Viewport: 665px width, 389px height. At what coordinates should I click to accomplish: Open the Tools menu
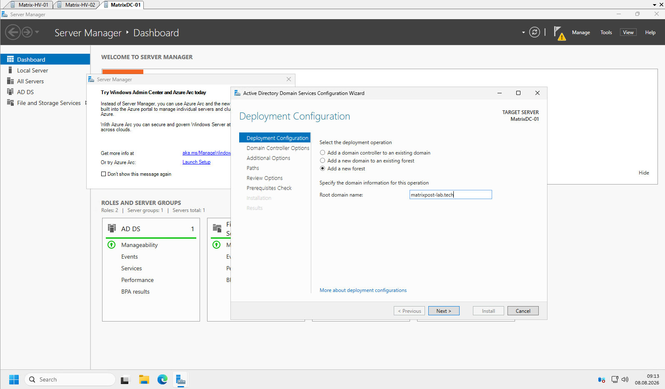click(x=606, y=32)
